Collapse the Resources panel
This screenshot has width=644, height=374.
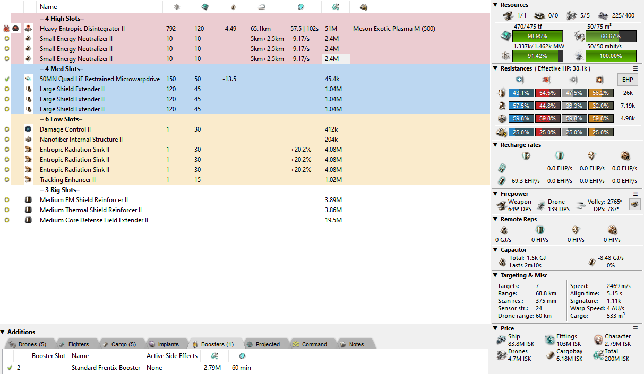[495, 5]
